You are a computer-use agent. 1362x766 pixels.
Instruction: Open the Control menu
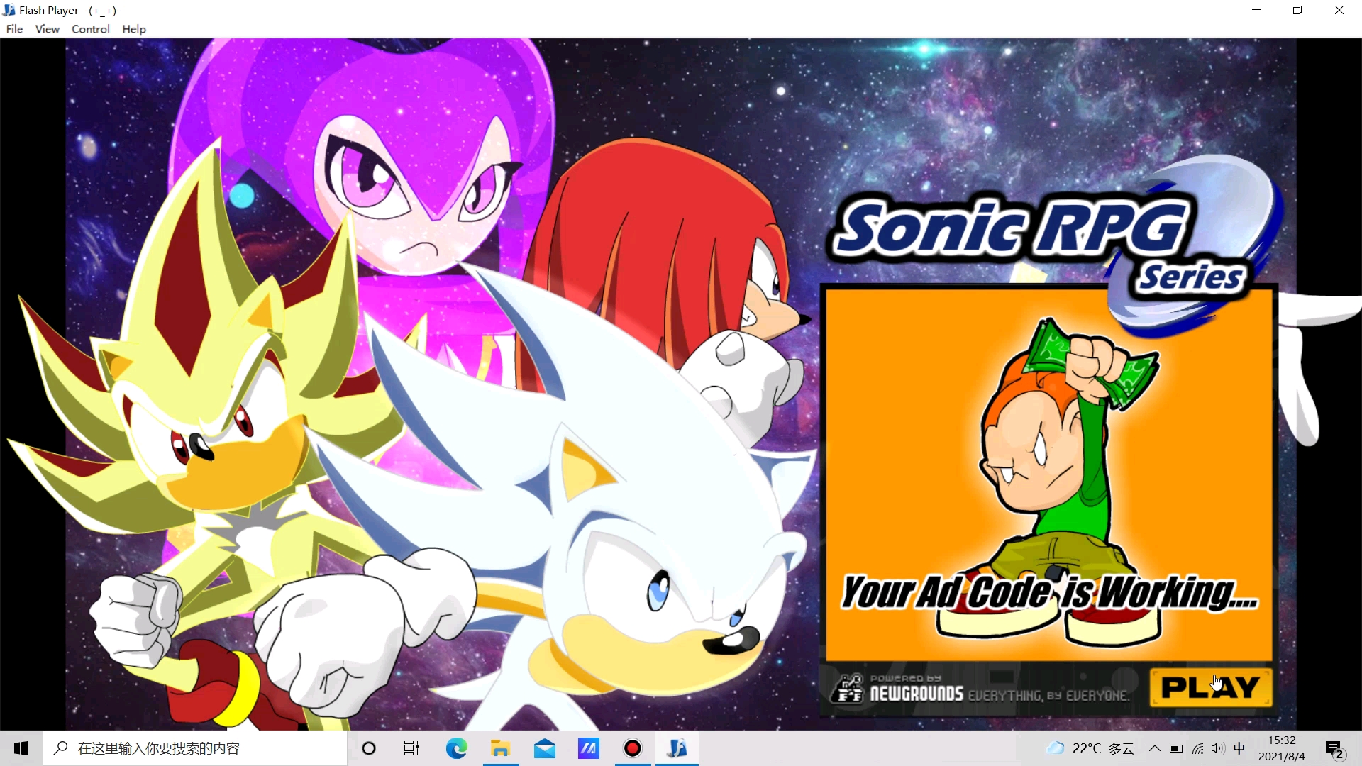click(x=91, y=29)
